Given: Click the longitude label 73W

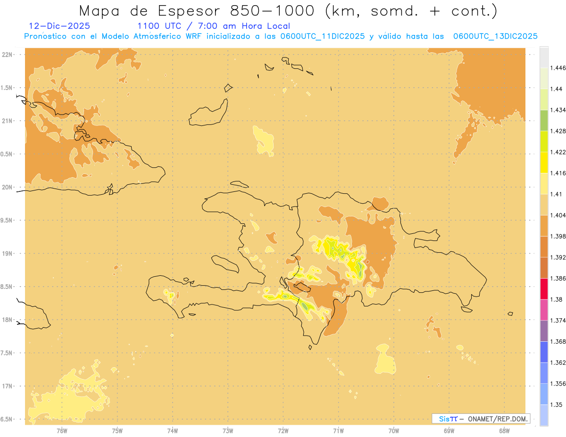Looking at the screenshot, I should [228, 431].
